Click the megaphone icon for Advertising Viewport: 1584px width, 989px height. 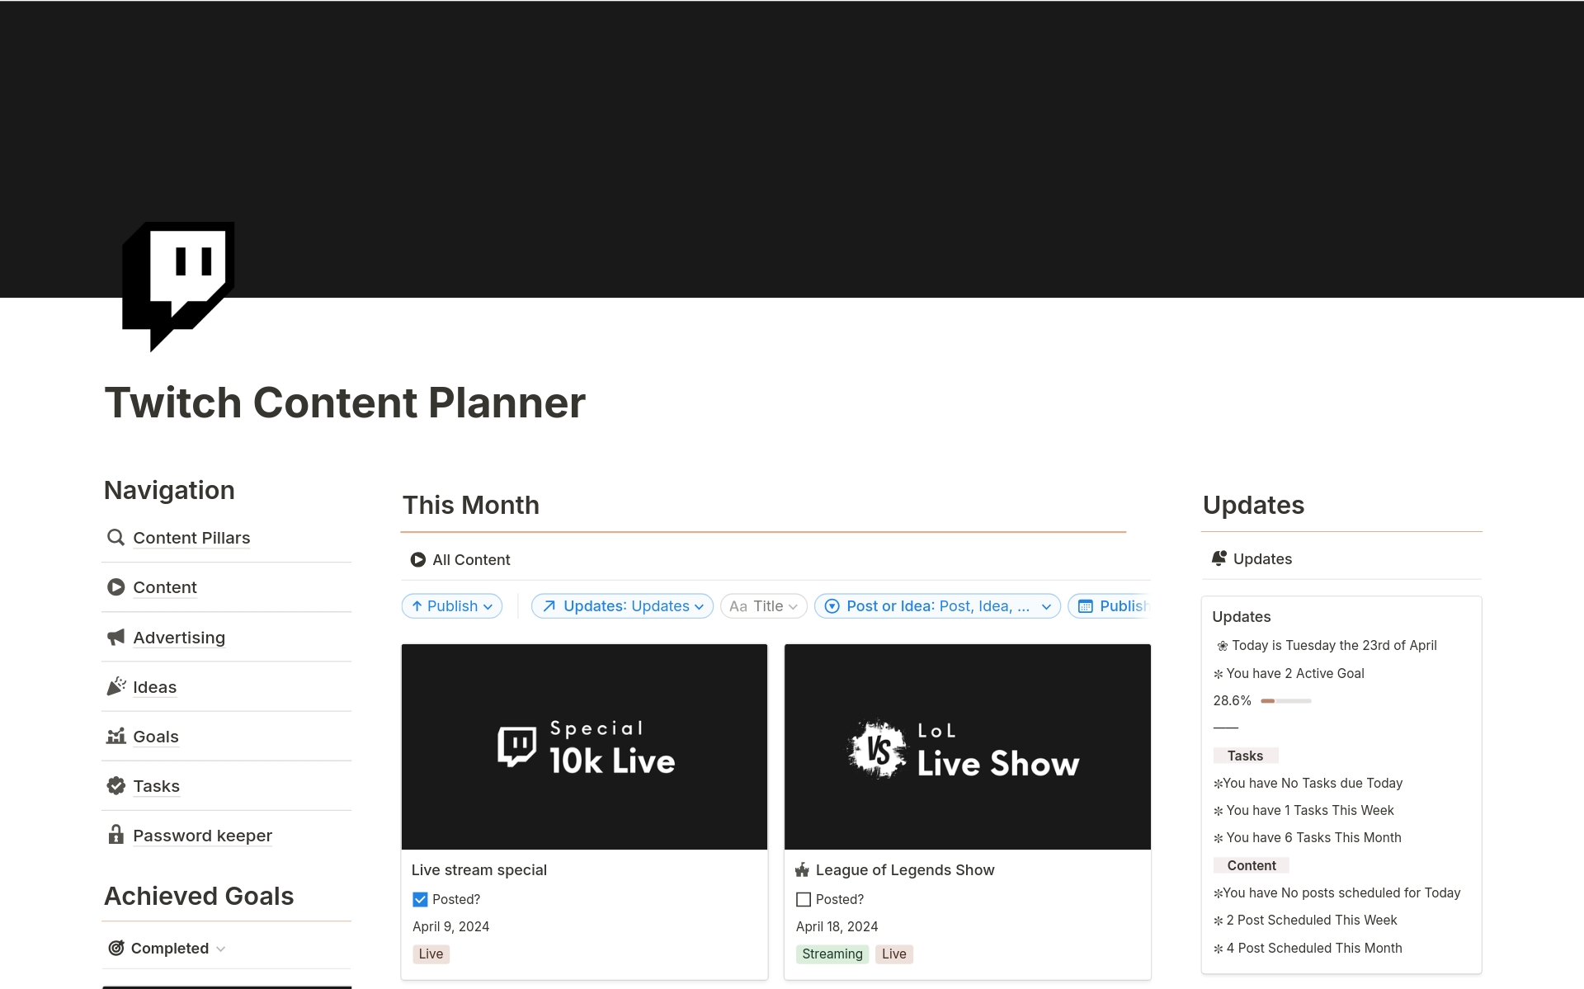(115, 637)
